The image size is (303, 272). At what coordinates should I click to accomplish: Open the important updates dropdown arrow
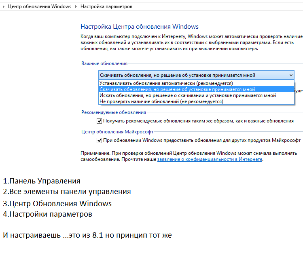coord(291,75)
